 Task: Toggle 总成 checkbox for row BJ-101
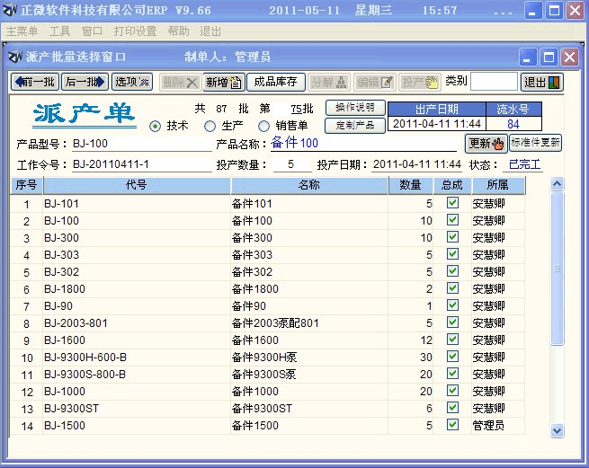click(x=452, y=203)
